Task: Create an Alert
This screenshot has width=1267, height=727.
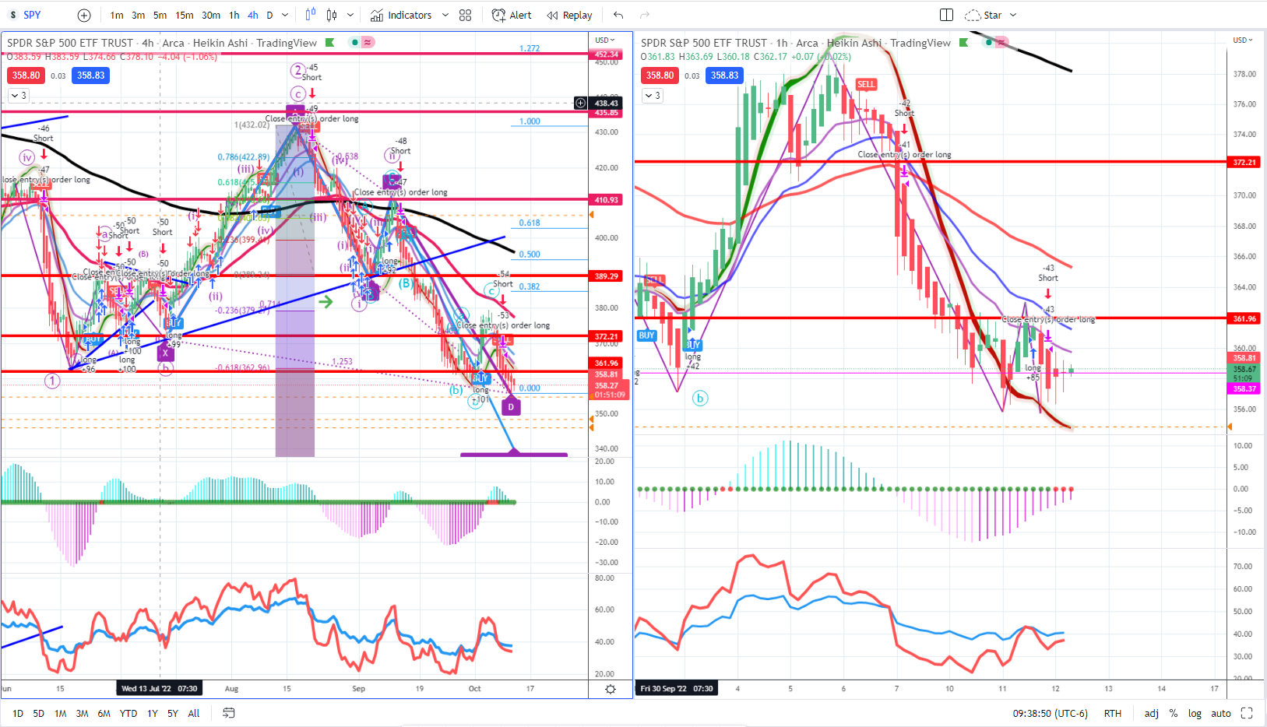Action: tap(512, 15)
